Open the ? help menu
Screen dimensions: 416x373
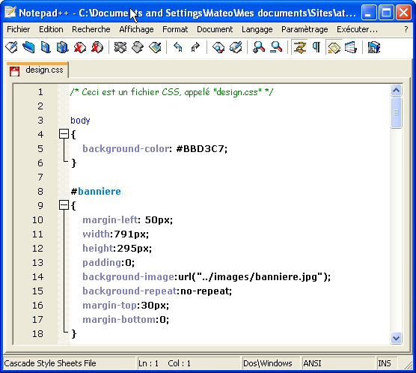point(406,29)
